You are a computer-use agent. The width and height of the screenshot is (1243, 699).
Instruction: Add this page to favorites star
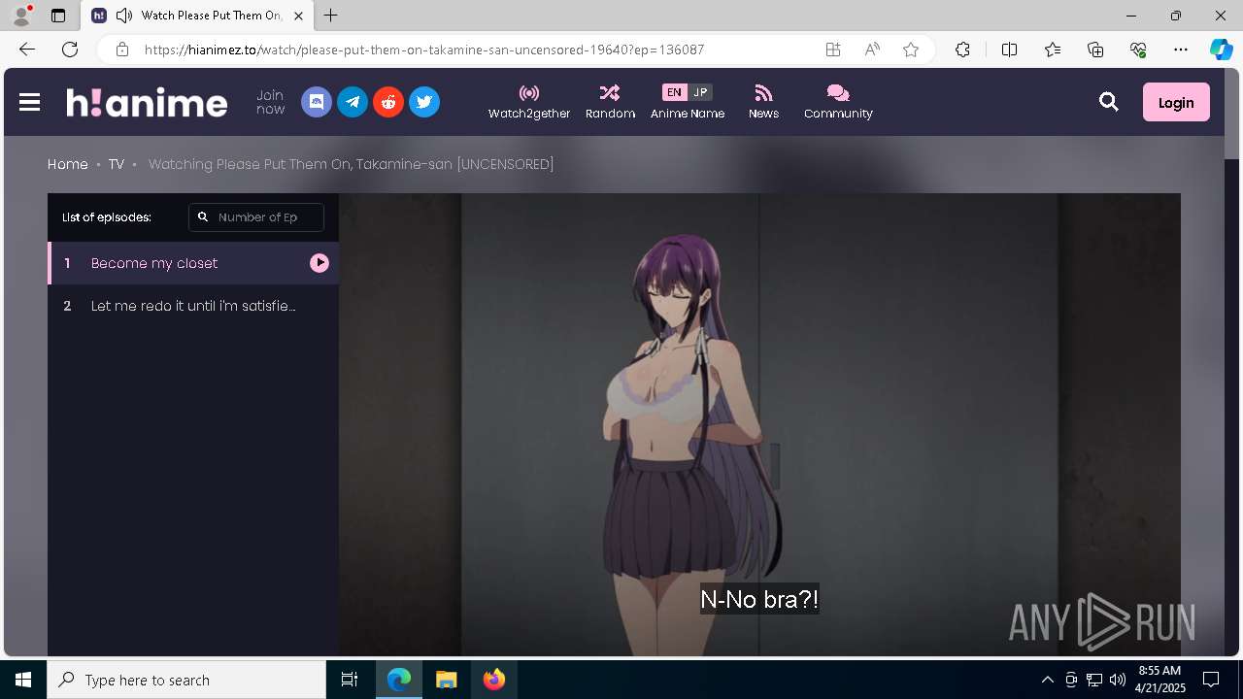pos(911,50)
